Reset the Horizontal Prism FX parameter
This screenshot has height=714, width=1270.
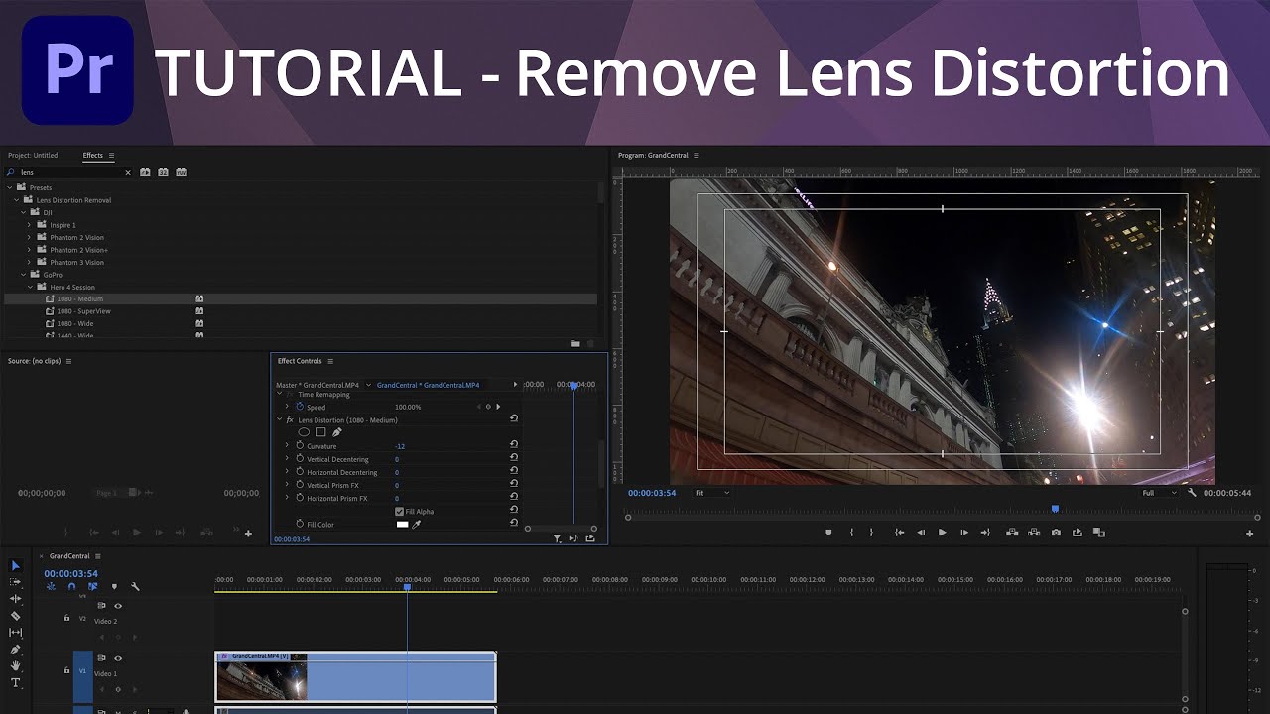(x=514, y=497)
